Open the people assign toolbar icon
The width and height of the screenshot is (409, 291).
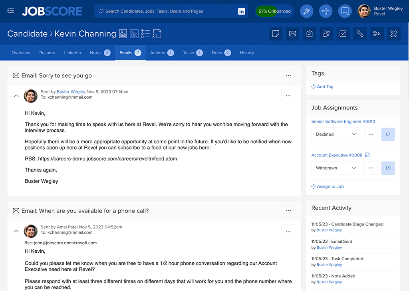326,34
